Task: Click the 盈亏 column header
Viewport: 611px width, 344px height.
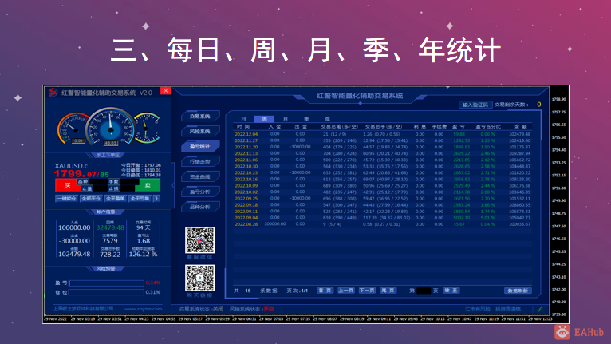Action: point(458,126)
